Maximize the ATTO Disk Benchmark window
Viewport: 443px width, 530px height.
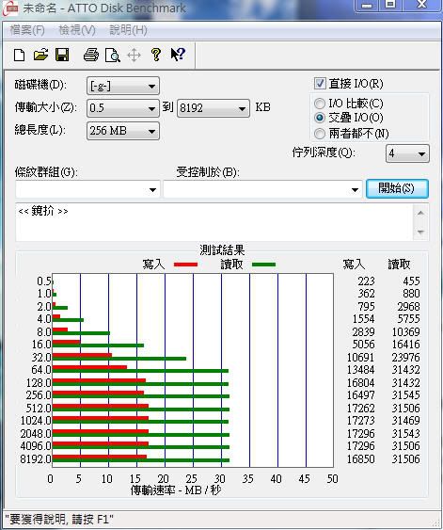390,5
